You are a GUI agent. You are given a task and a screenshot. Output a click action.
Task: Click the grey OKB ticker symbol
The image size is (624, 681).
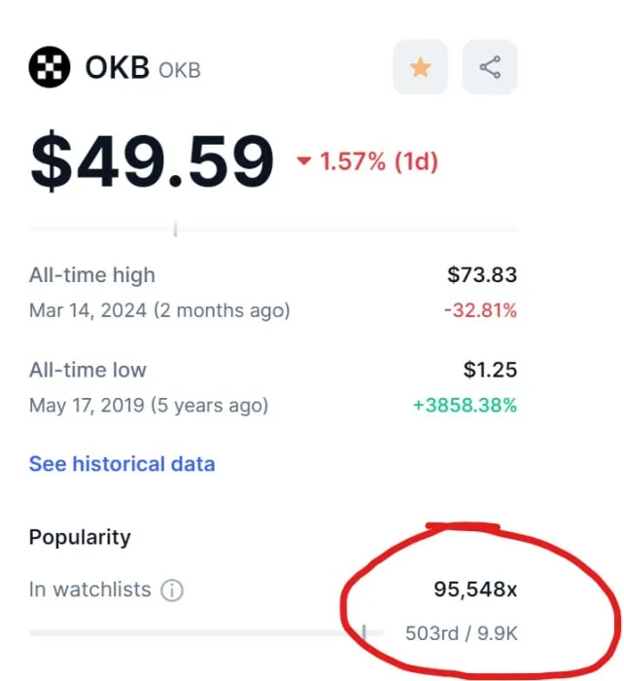tap(180, 70)
